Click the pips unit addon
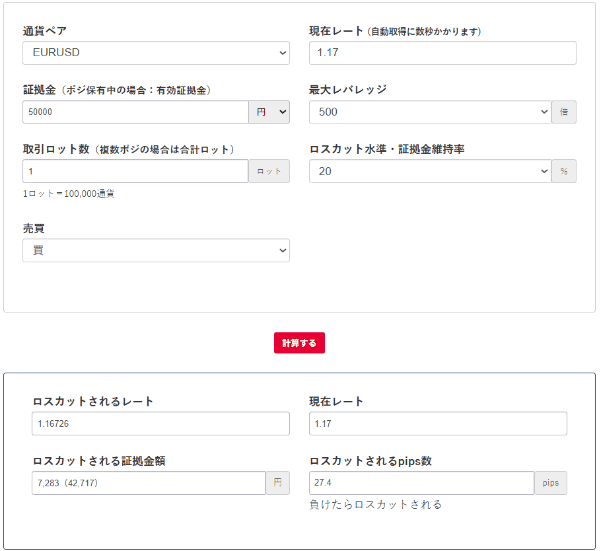The image size is (601, 551). [x=551, y=483]
